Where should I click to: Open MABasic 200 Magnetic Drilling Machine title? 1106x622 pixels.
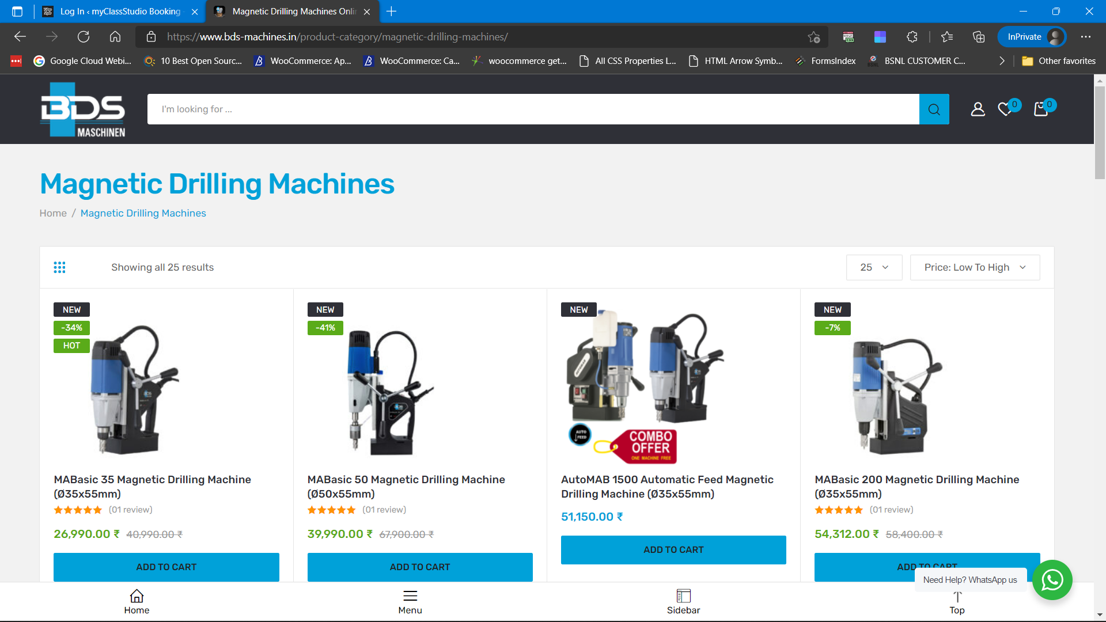tap(917, 487)
